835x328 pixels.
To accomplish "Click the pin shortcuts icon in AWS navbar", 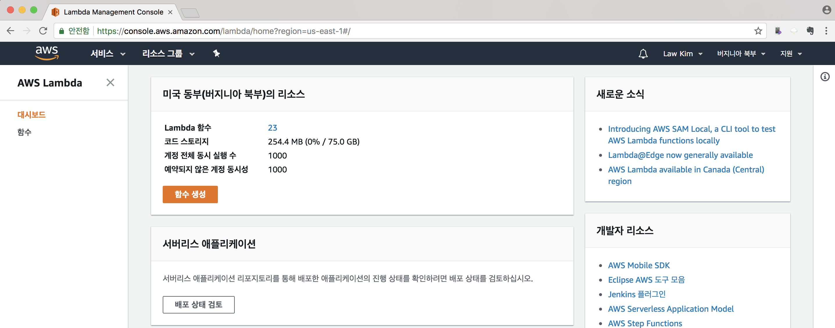I will pos(216,53).
